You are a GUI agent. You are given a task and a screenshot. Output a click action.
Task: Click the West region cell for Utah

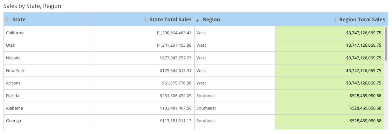pos(201,45)
